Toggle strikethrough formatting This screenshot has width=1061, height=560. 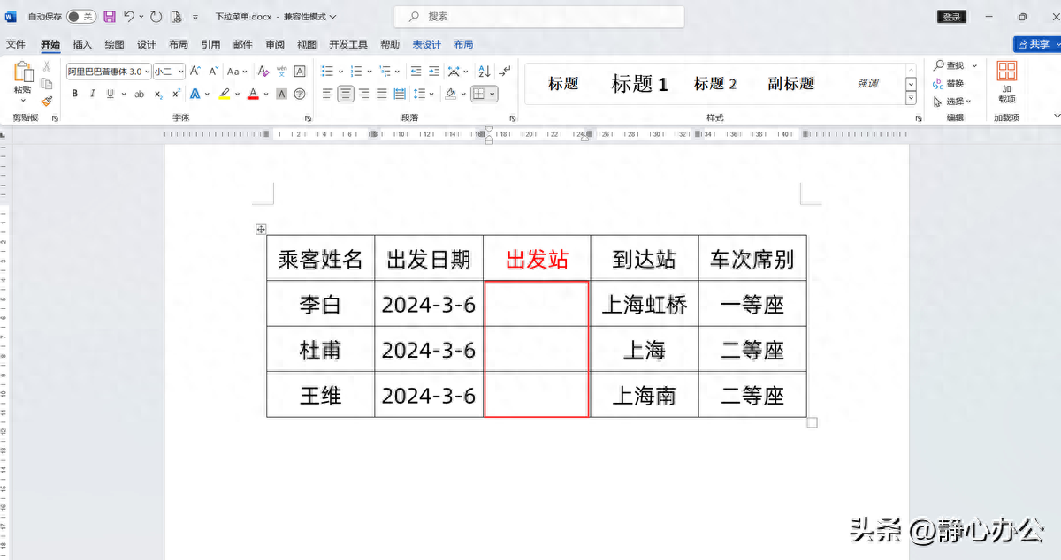tap(139, 94)
